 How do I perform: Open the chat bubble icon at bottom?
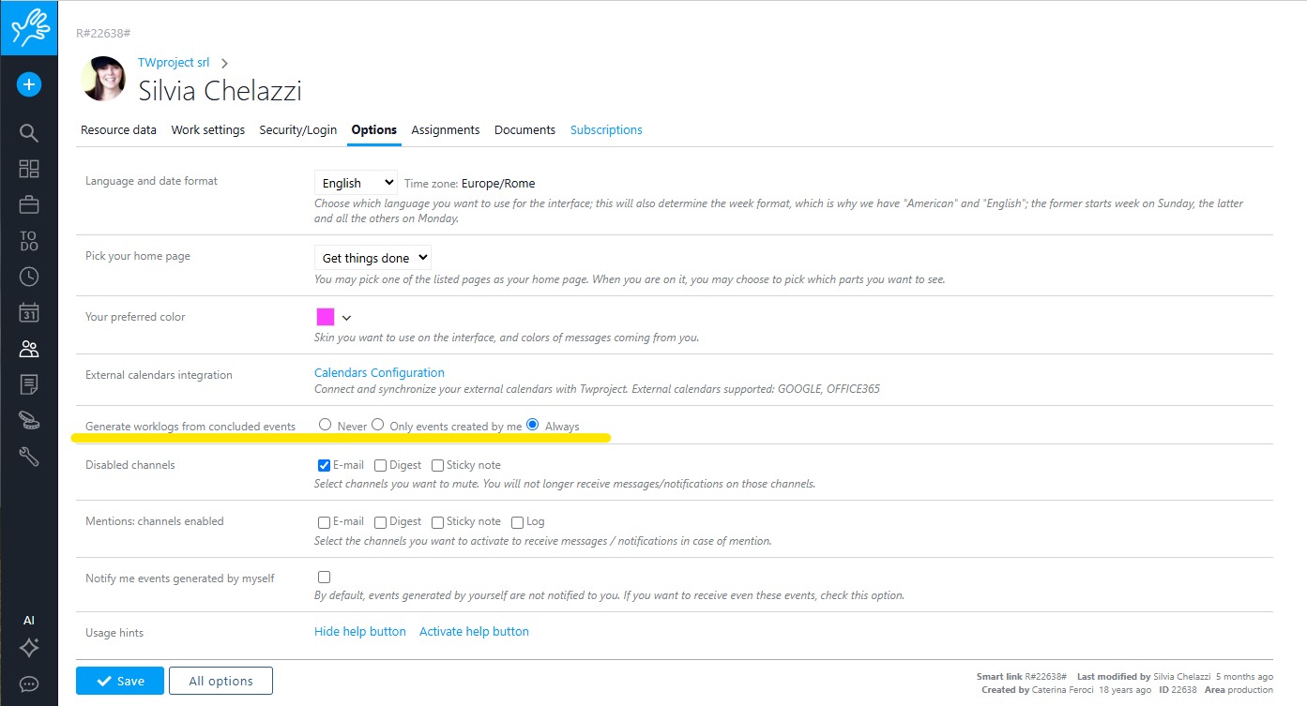pos(29,683)
